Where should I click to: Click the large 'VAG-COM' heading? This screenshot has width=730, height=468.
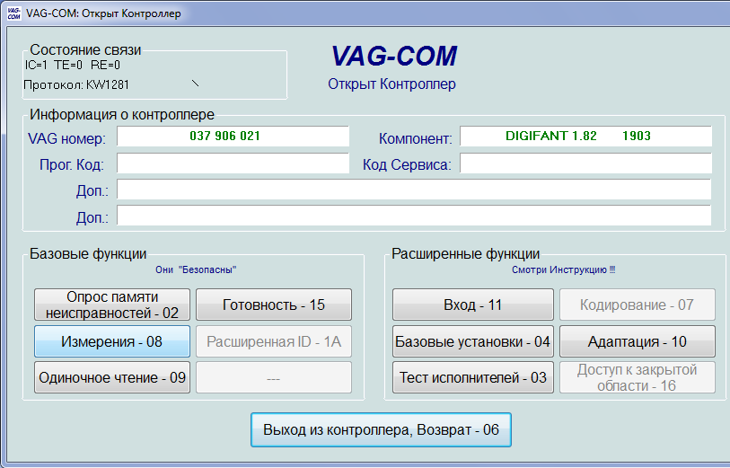click(394, 56)
